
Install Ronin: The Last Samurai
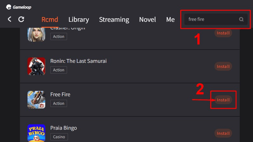(223, 66)
